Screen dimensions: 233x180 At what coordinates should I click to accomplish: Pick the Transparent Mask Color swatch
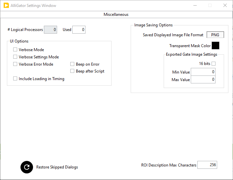216,45
